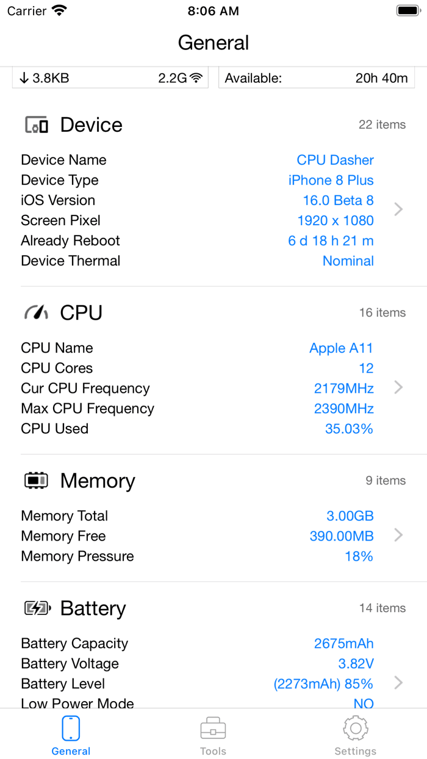Tap the Low Power Mode NO value
This screenshot has width=427, height=759.
364,703
